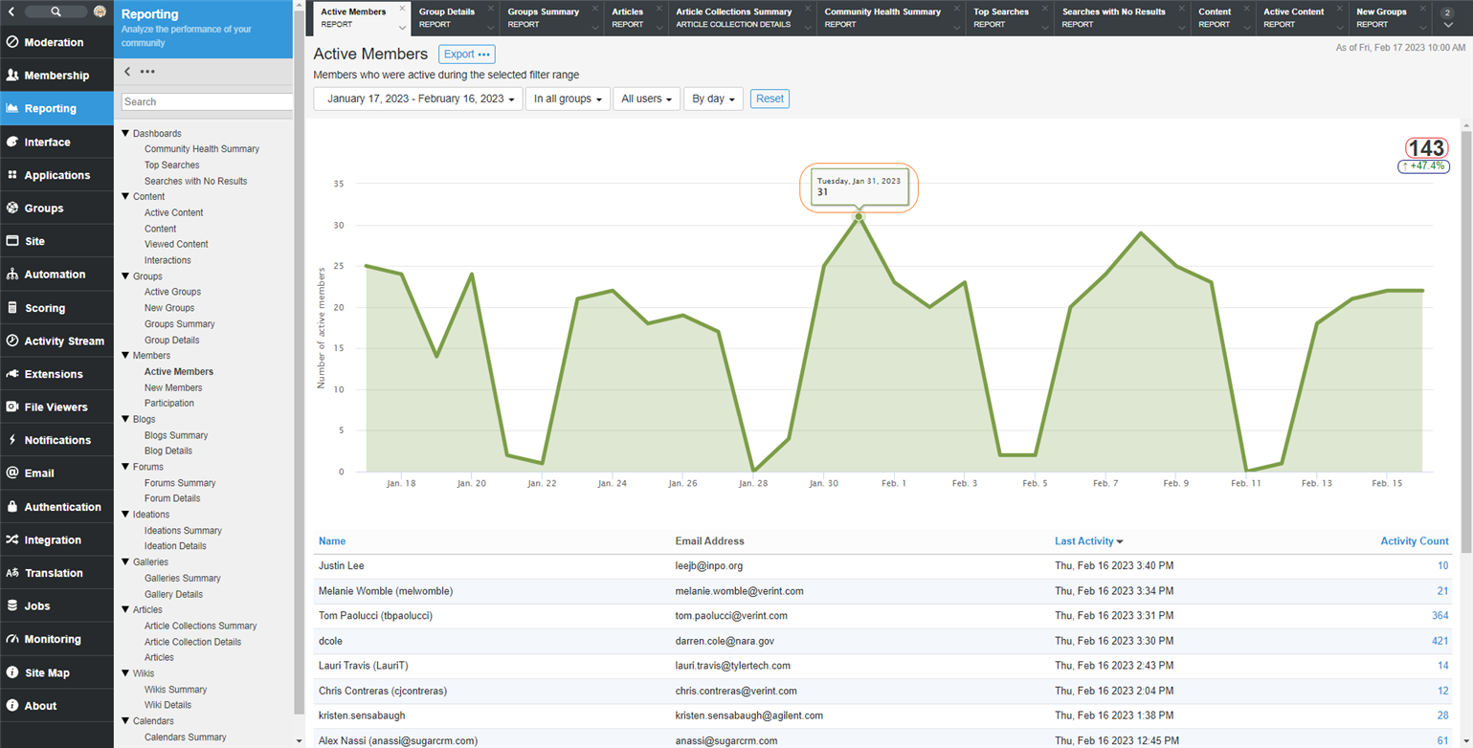The image size is (1473, 748).
Task: Open the All users filter dropdown
Action: click(x=646, y=99)
